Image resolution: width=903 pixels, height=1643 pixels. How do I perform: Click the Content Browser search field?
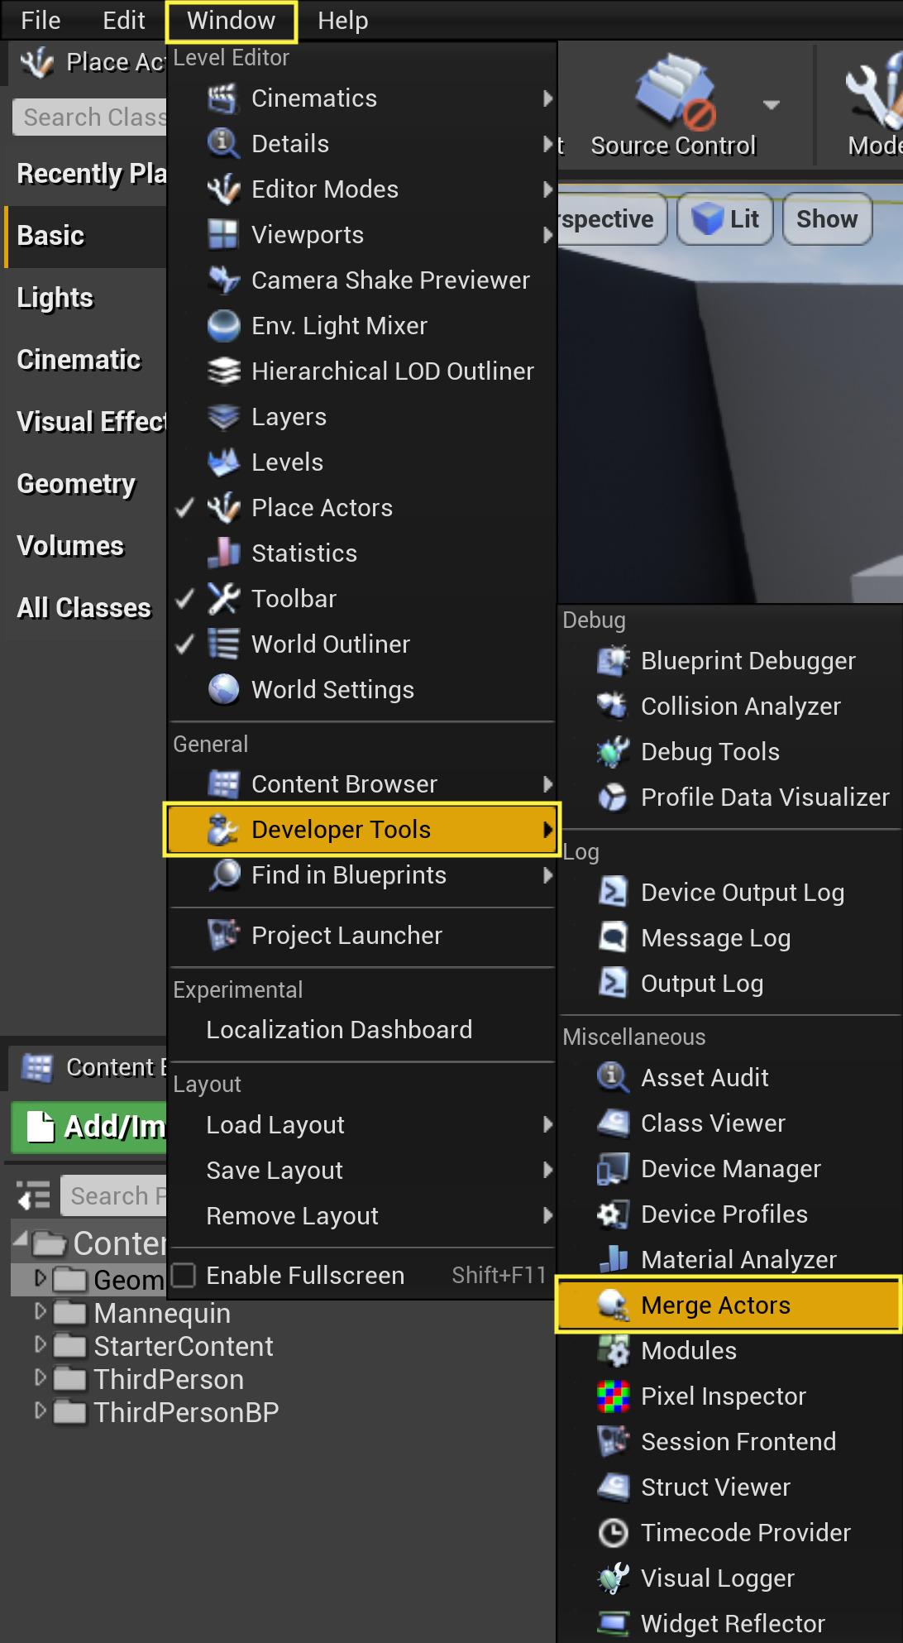(114, 1196)
